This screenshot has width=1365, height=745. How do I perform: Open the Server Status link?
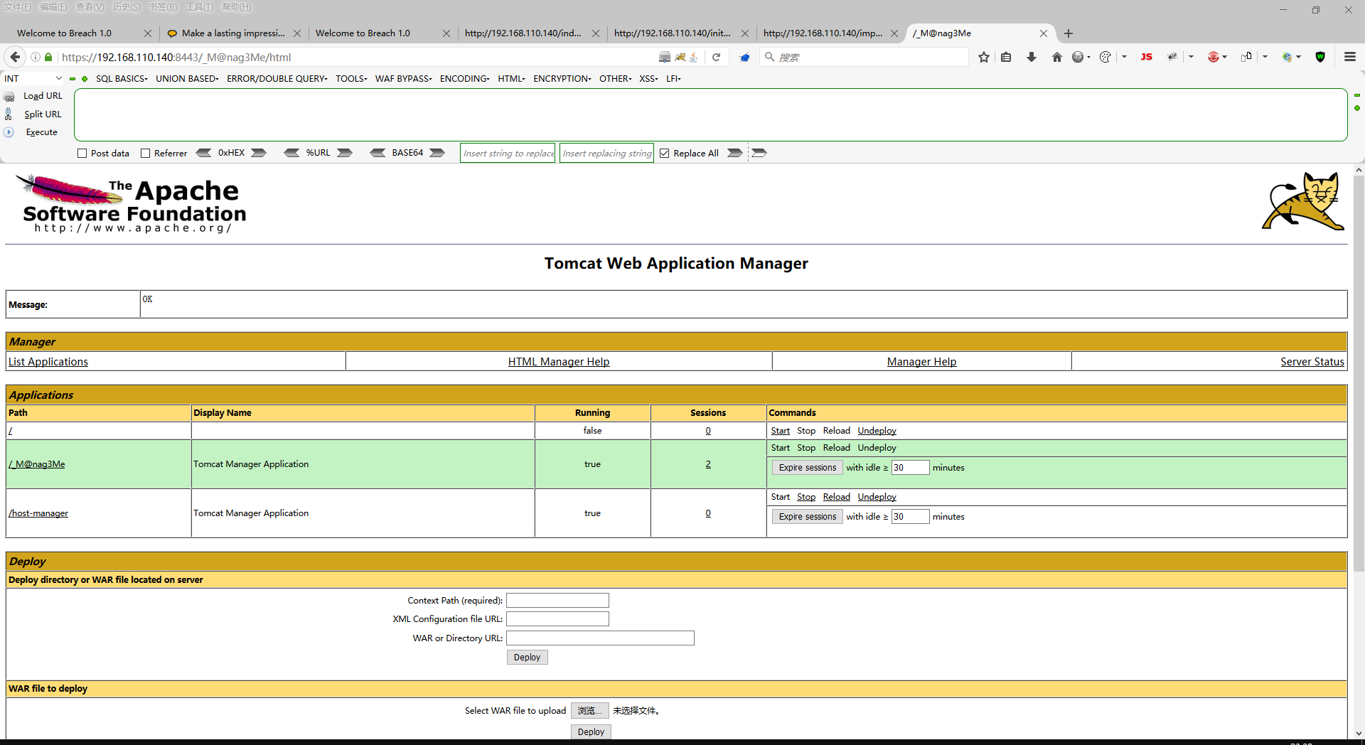click(1312, 362)
